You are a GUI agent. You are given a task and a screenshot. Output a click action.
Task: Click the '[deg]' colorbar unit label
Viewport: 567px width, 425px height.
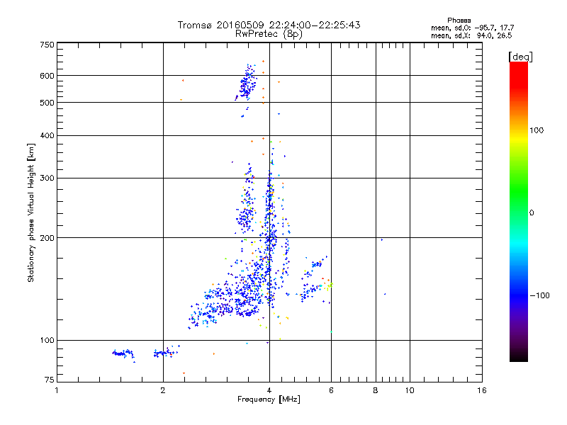(520, 57)
